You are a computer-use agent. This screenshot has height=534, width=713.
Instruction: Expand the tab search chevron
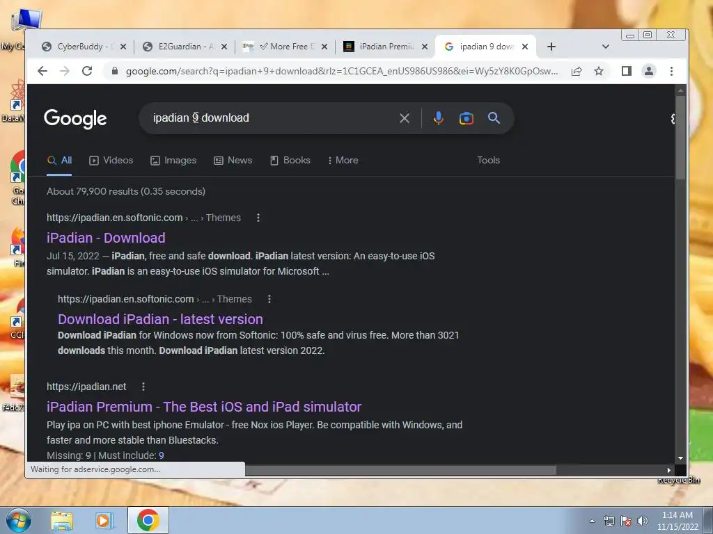(605, 47)
